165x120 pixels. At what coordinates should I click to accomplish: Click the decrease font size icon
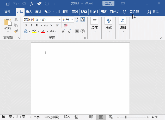pos(69,31)
